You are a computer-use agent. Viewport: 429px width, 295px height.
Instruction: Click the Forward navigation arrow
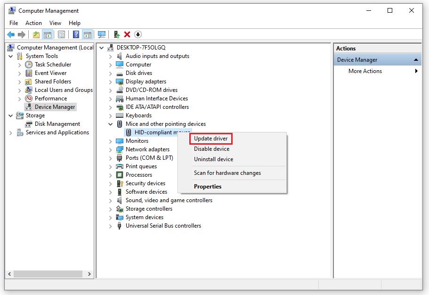tap(21, 34)
